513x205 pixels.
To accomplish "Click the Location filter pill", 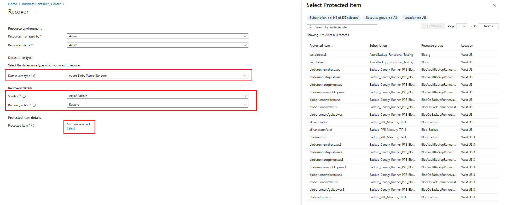I will (x=415, y=18).
